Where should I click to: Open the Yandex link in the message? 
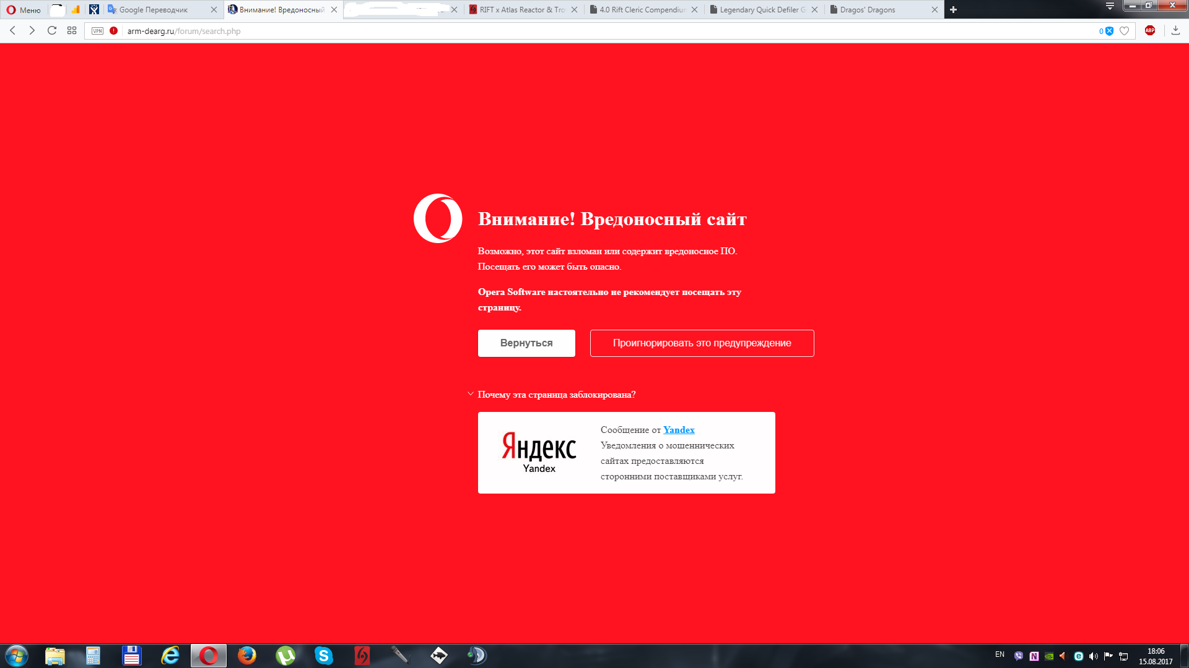pos(679,430)
